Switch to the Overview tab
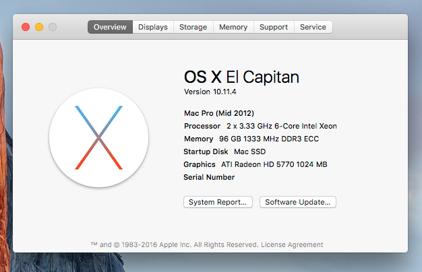This screenshot has width=422, height=272. click(110, 27)
